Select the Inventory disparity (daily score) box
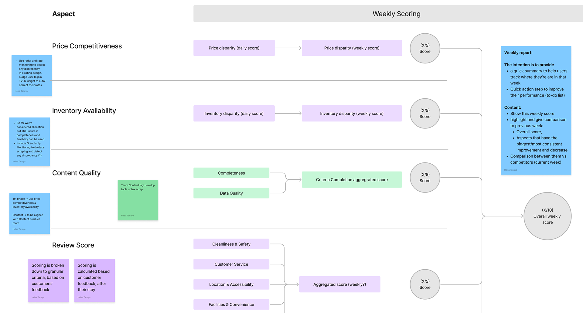This screenshot has height=313, width=583. point(234,114)
